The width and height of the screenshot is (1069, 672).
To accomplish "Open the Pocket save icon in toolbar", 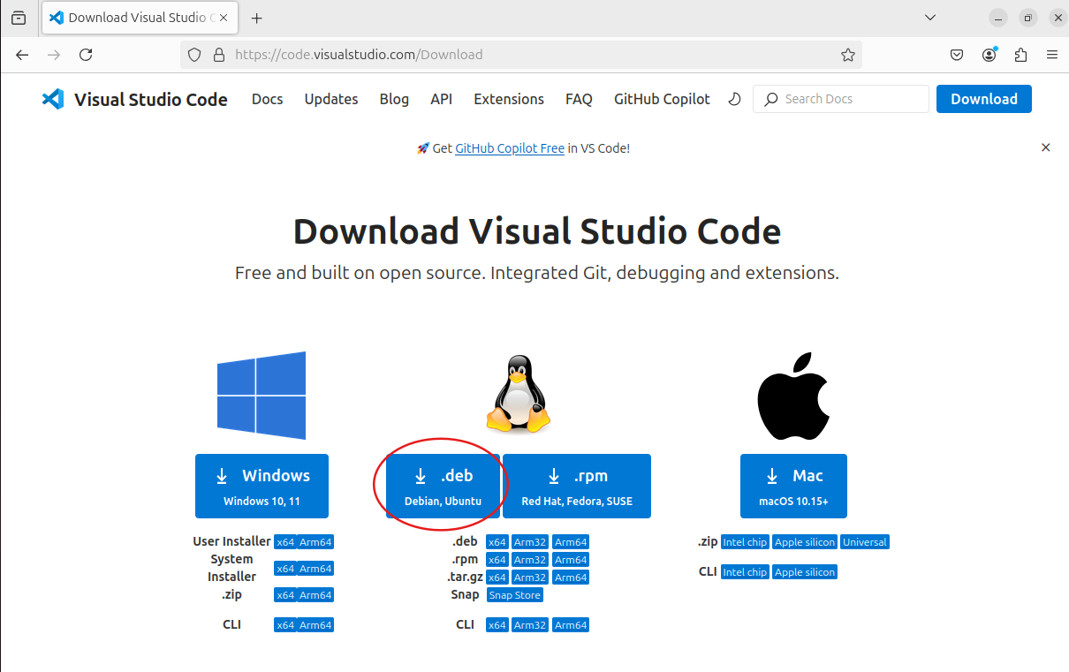I will pyautogui.click(x=957, y=55).
